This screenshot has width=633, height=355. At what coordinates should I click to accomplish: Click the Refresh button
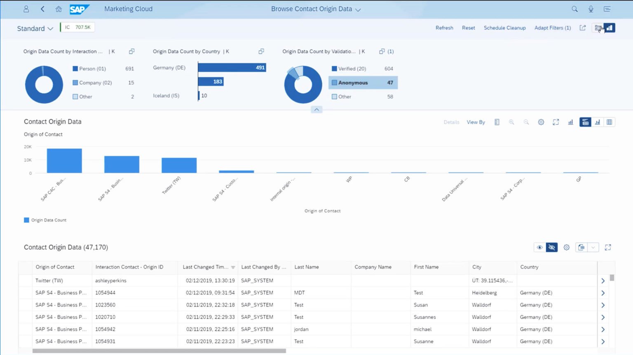coord(444,28)
